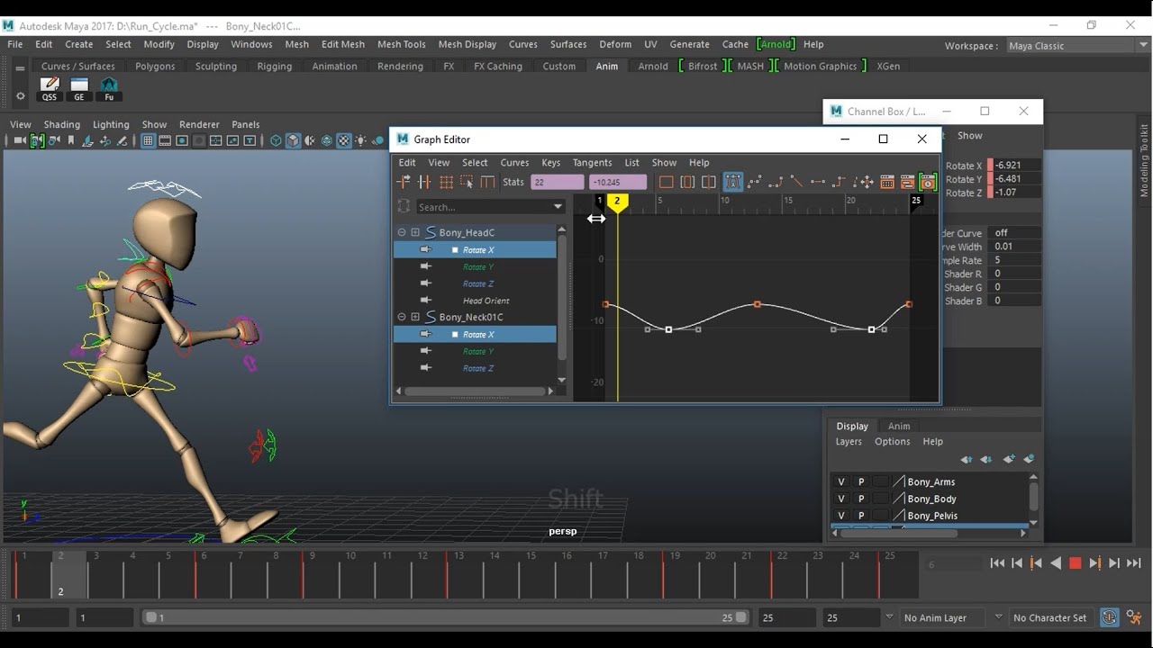Open the No Anim Layer dropdown arrow
This screenshot has width=1153, height=648.
(889, 616)
